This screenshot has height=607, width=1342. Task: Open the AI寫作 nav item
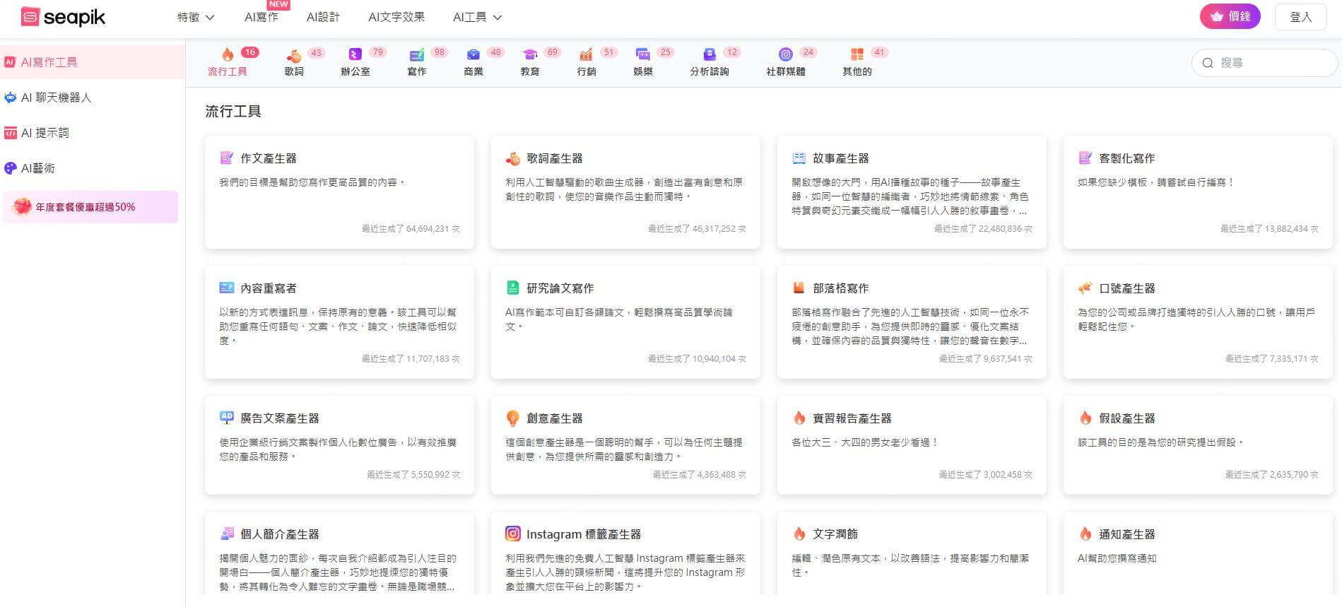click(261, 17)
